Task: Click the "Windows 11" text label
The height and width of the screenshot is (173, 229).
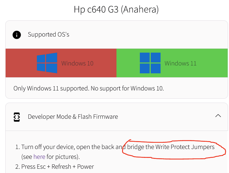Action: (181, 63)
